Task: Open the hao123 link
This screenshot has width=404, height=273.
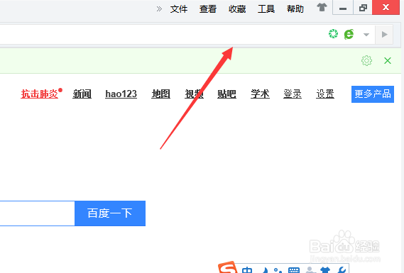Action: (x=121, y=94)
